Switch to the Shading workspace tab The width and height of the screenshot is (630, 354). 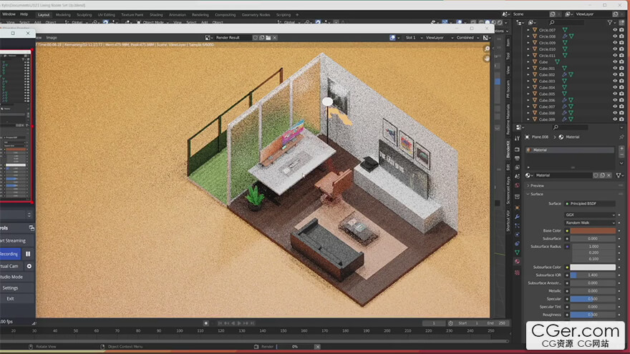click(x=156, y=14)
